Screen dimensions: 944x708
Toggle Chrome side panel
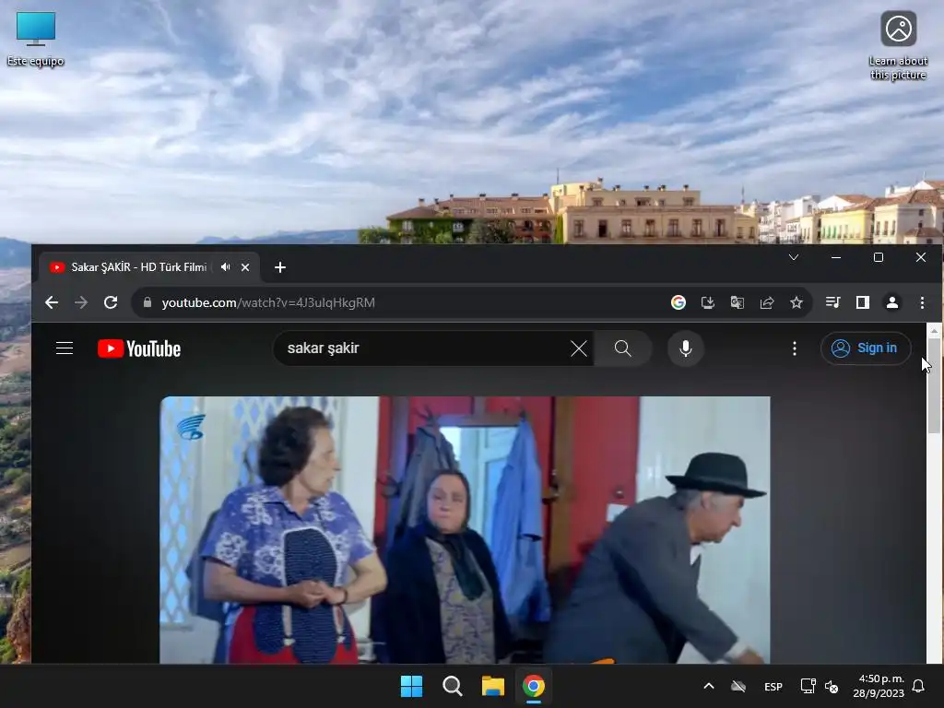point(862,302)
